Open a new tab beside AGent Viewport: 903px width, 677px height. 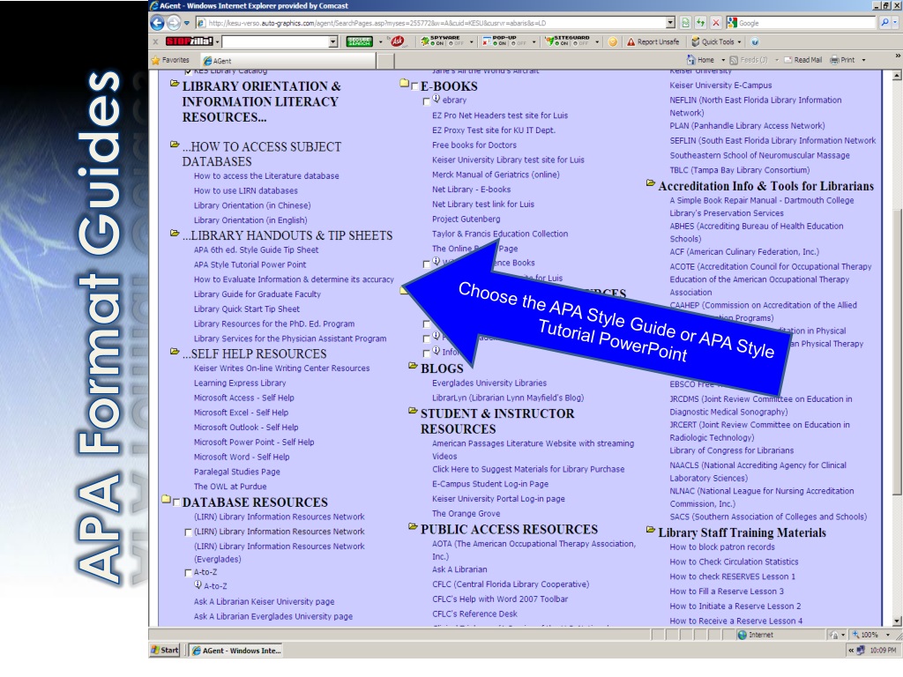click(386, 61)
